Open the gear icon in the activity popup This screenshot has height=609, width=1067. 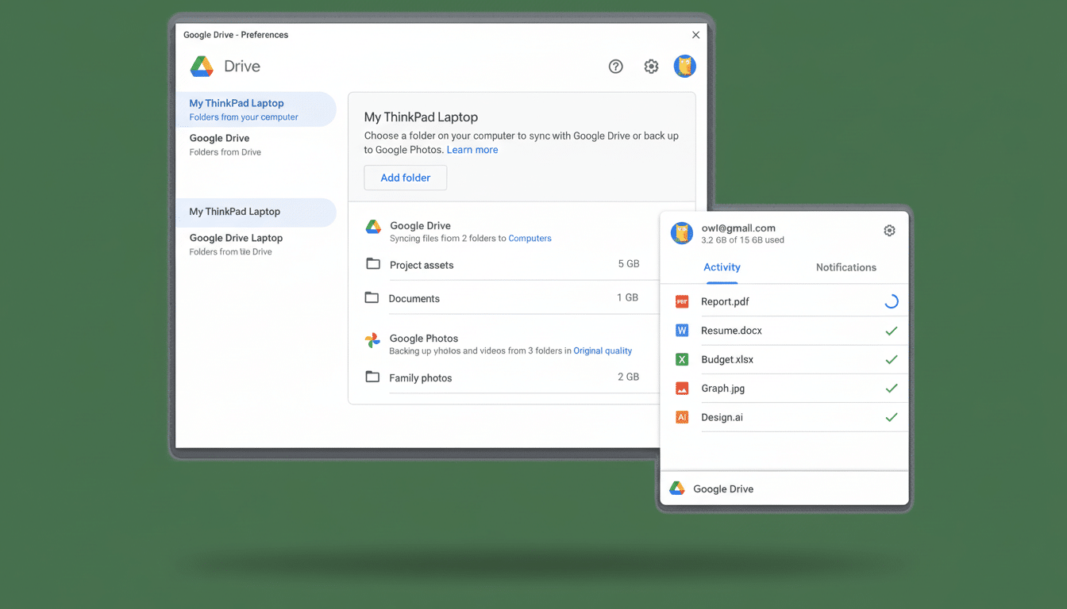tap(889, 230)
